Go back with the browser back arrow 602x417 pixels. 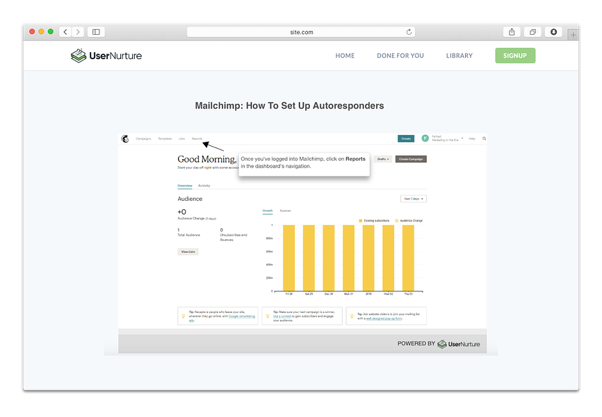(x=65, y=32)
